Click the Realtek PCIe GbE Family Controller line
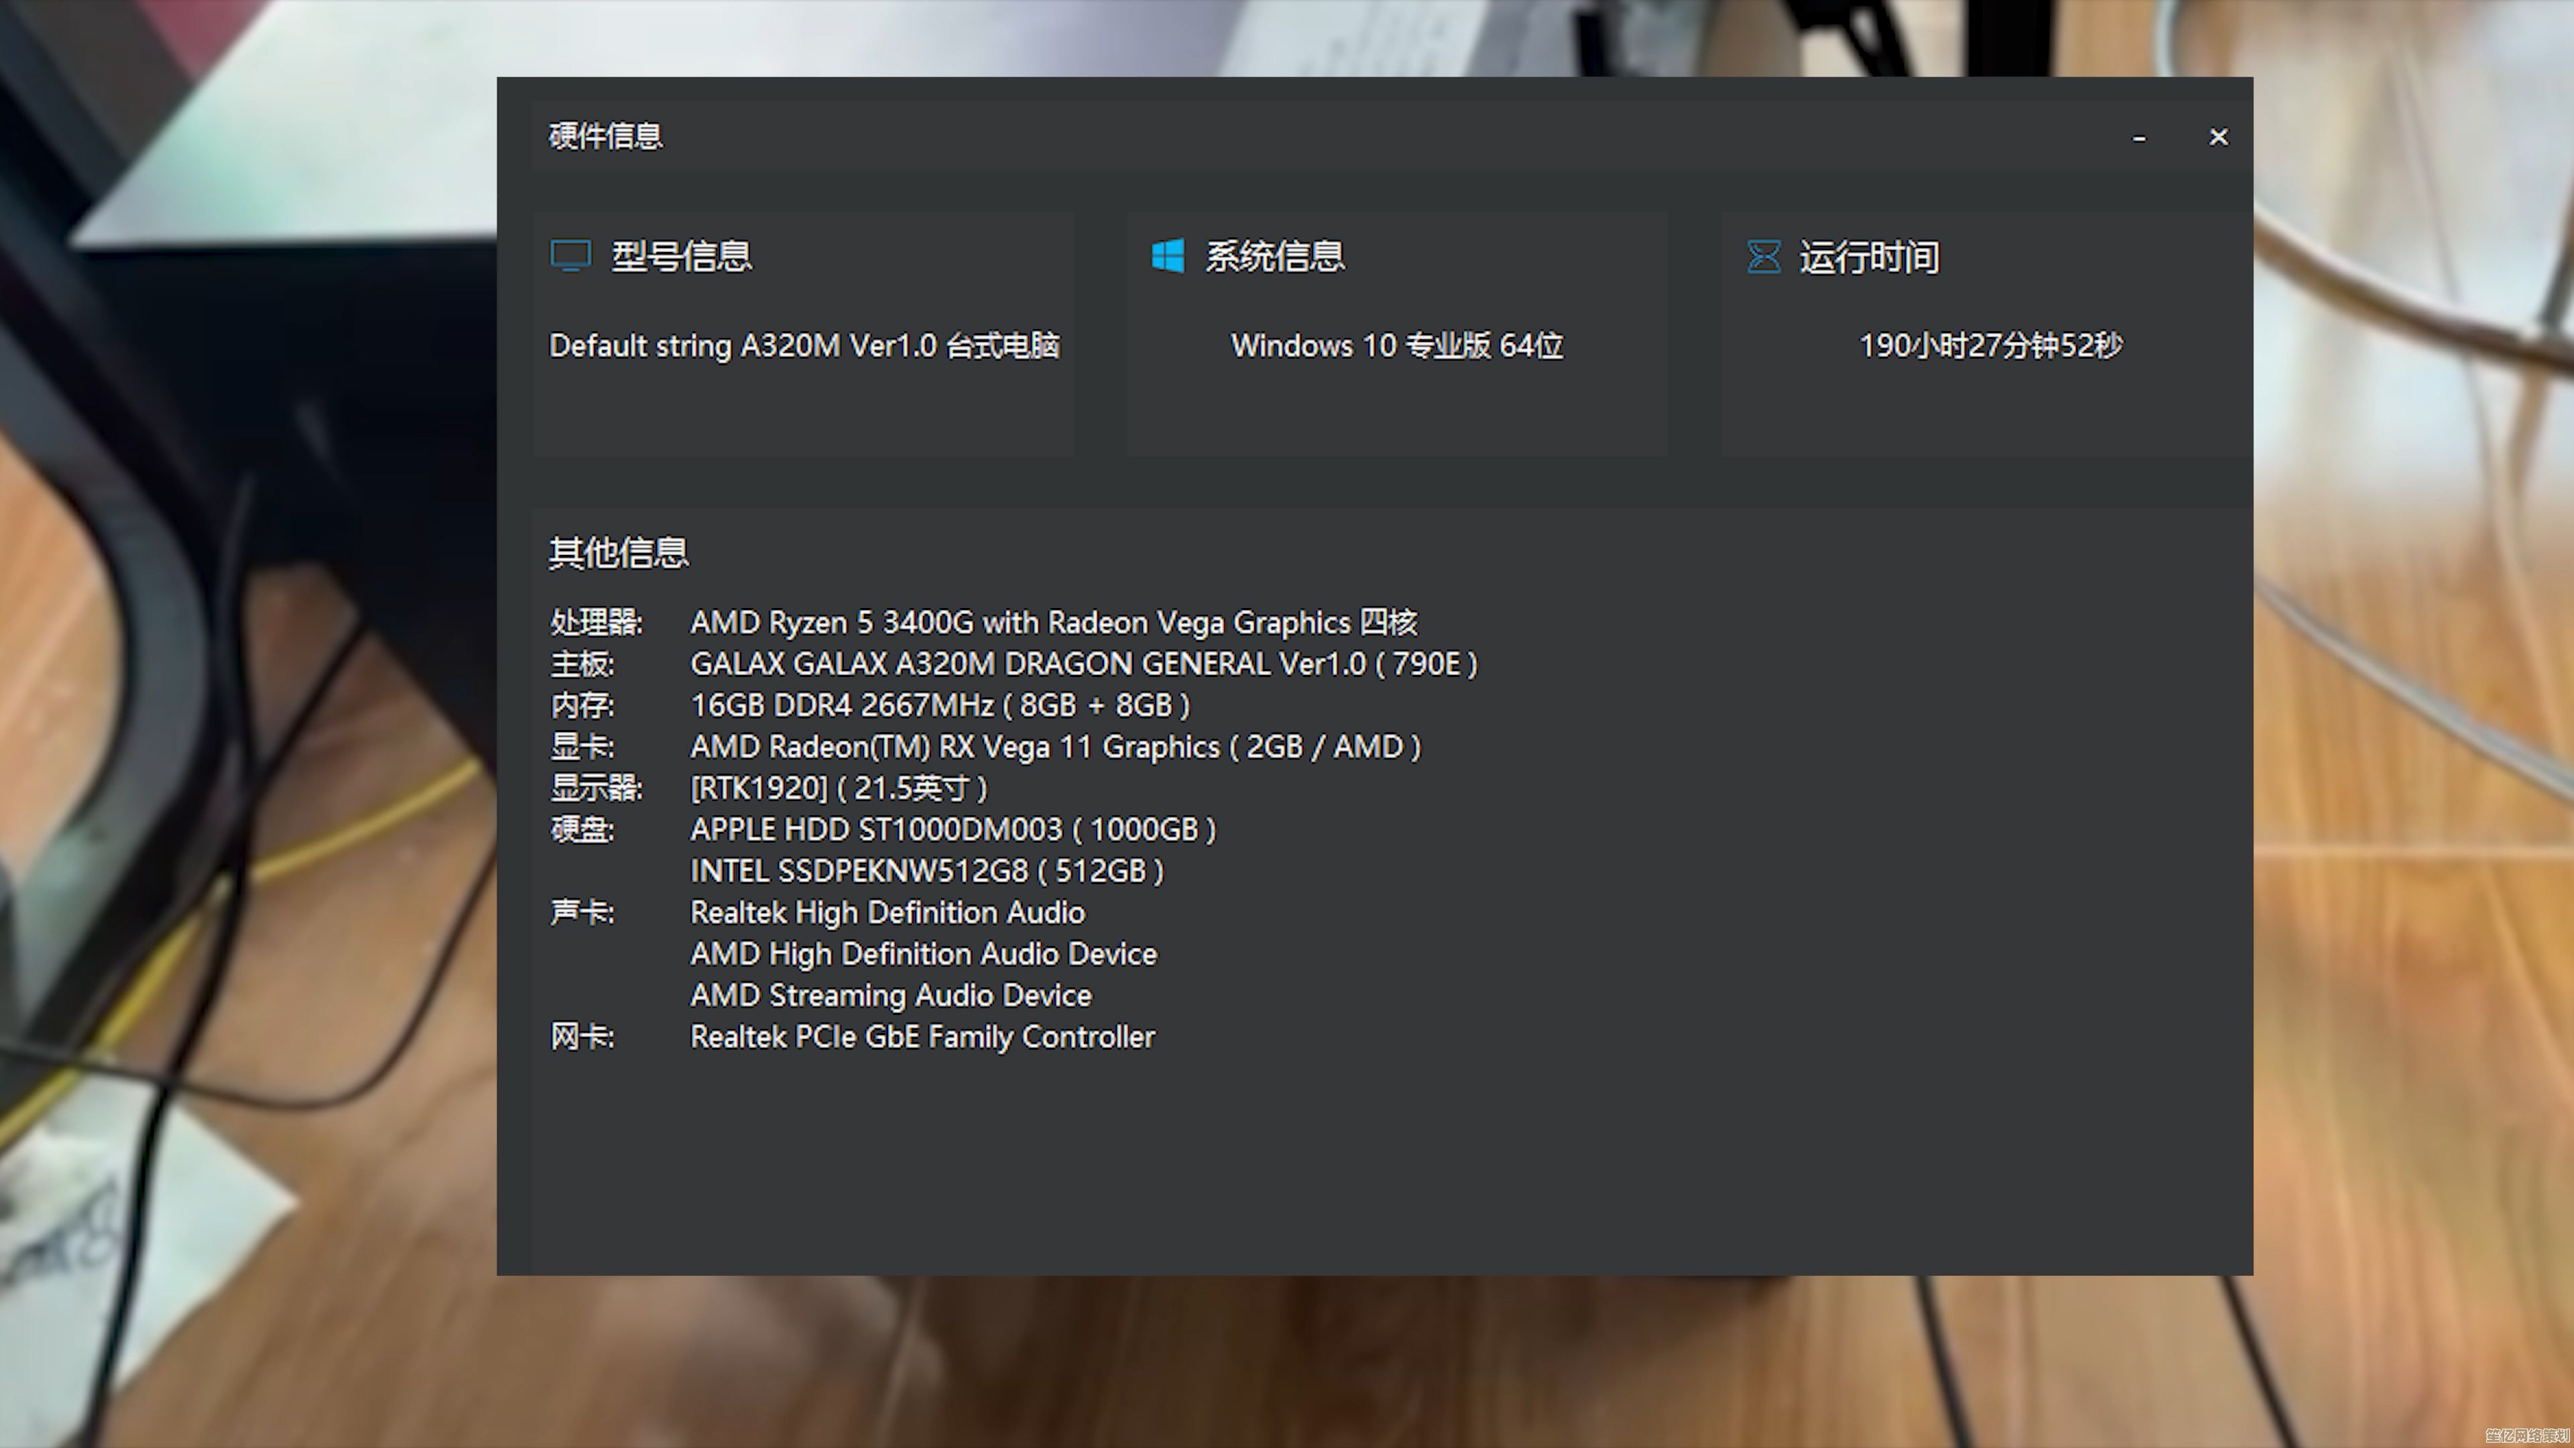The image size is (2574, 1448). click(x=922, y=1037)
